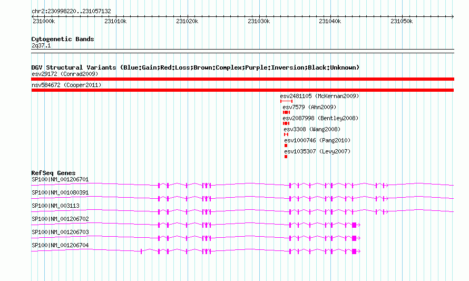Screen dimensions: 469x281
Task: Click the last exon arrow of NM_003113
Action: coord(386,212)
